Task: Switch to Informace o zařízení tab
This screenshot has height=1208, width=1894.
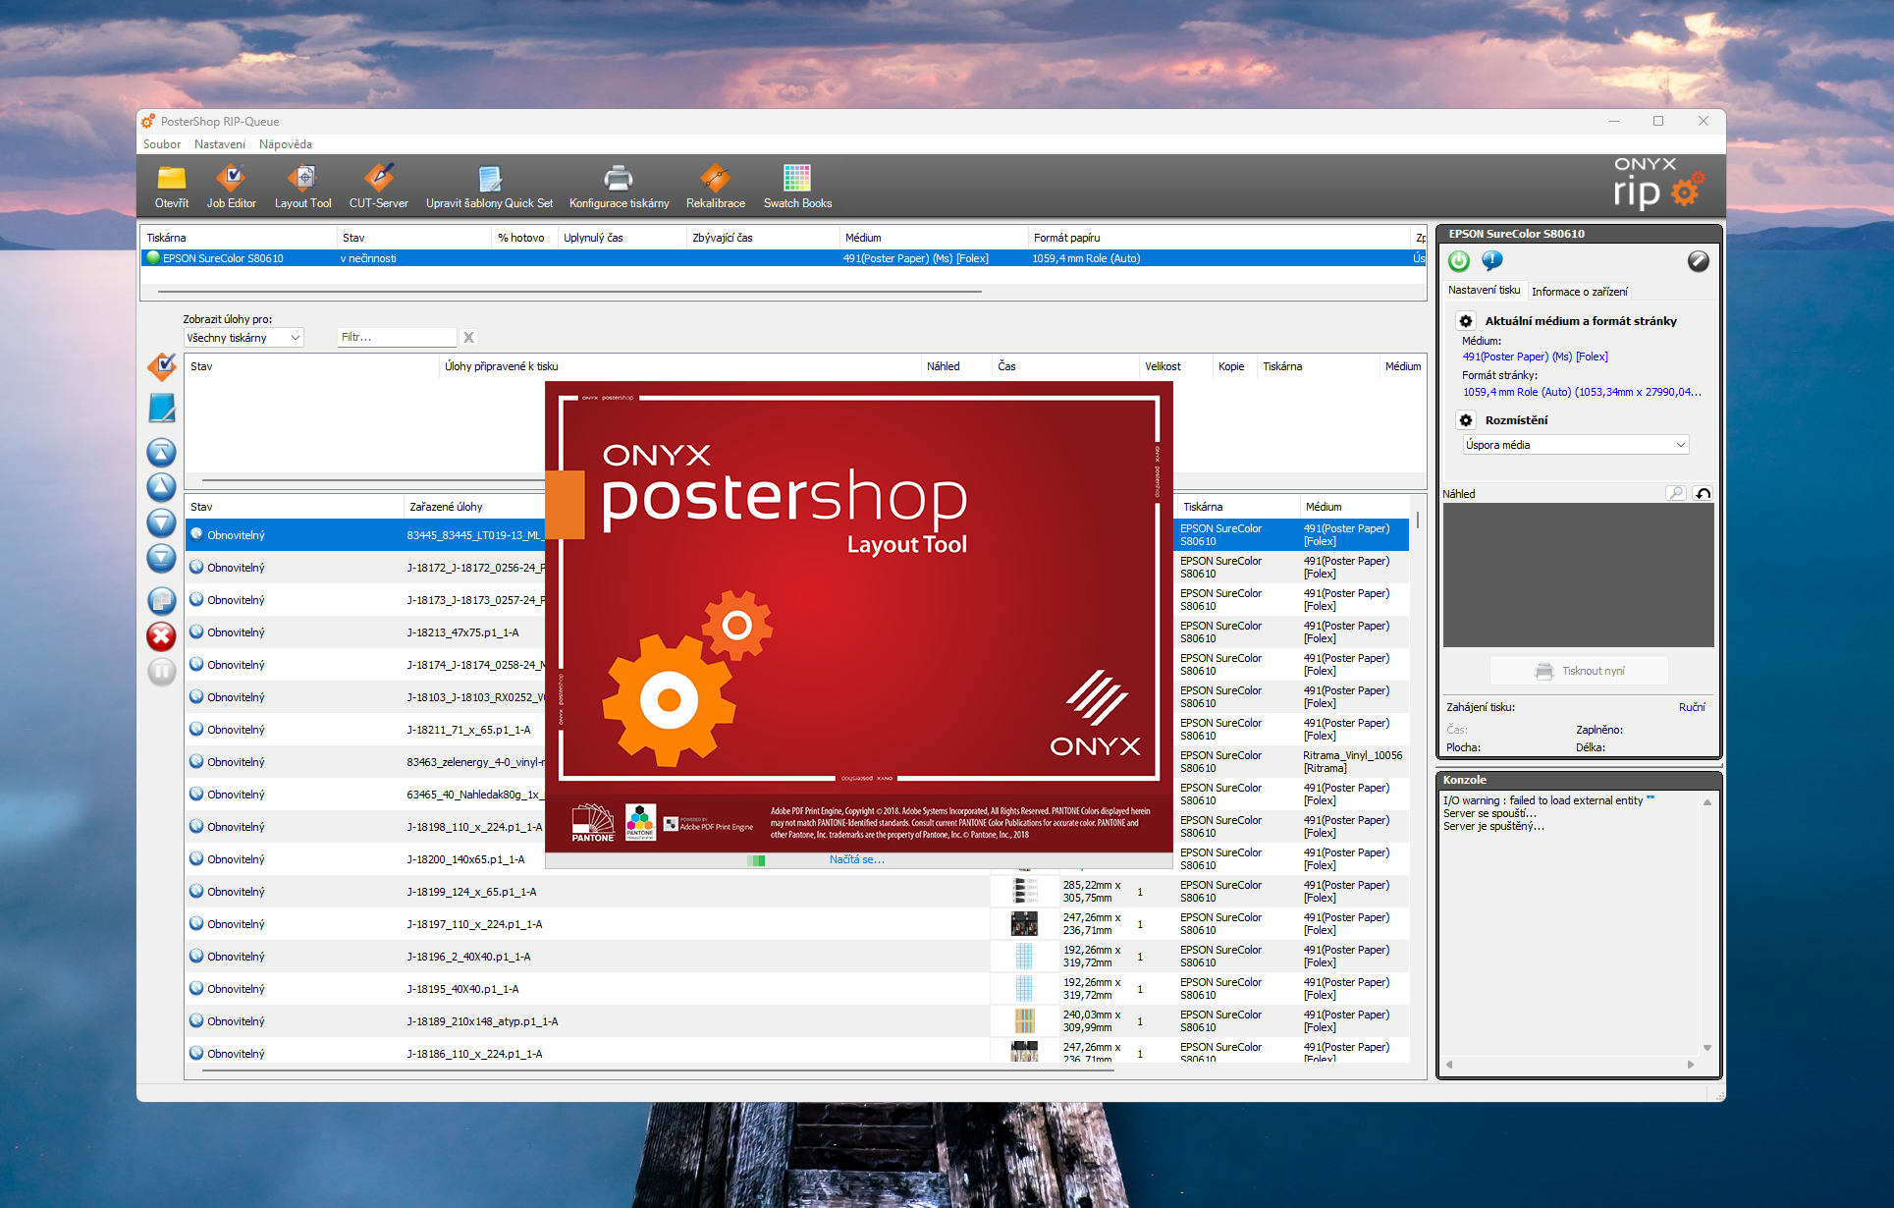Action: click(1580, 292)
